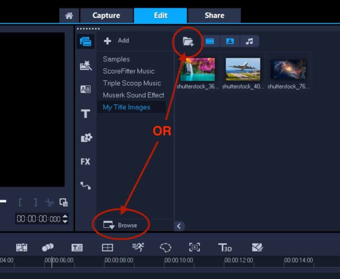The height and width of the screenshot is (279, 340).
Task: Switch to the Share tab
Action: tap(214, 15)
